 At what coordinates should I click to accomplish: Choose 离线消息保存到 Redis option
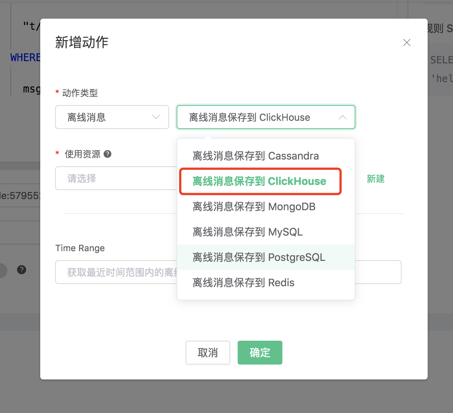tap(243, 283)
